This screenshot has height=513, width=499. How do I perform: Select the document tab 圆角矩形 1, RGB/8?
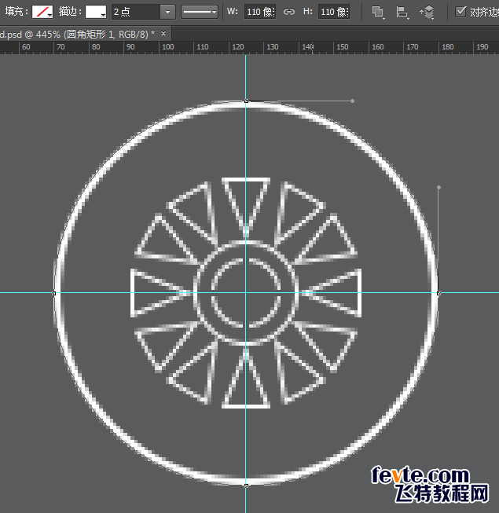78,34
